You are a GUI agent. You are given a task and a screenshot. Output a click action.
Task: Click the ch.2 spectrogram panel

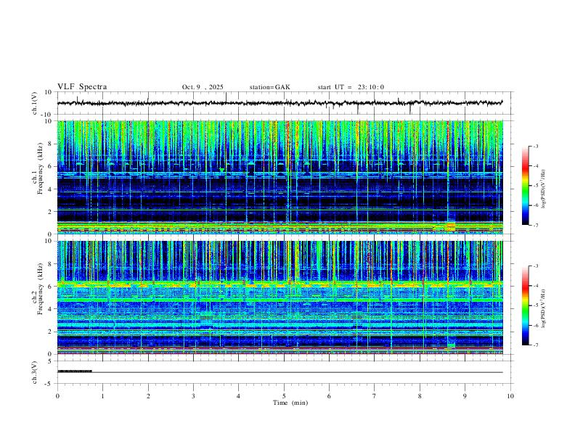[x=280, y=297]
